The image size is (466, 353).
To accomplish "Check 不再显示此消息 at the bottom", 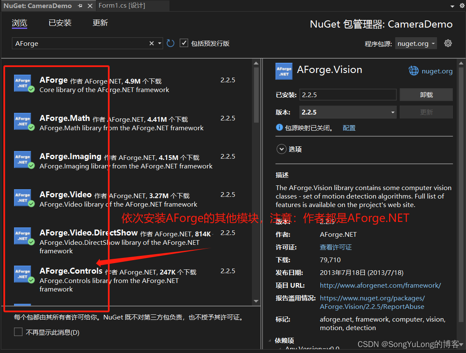I will point(19,332).
